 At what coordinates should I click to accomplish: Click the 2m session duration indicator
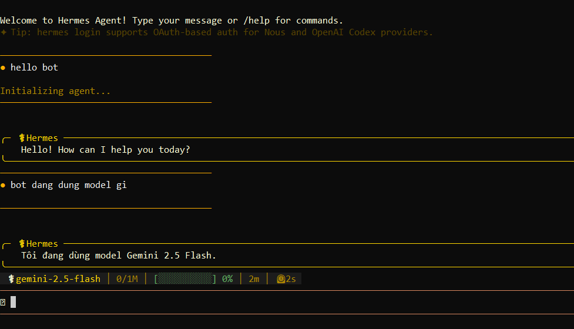click(x=254, y=279)
